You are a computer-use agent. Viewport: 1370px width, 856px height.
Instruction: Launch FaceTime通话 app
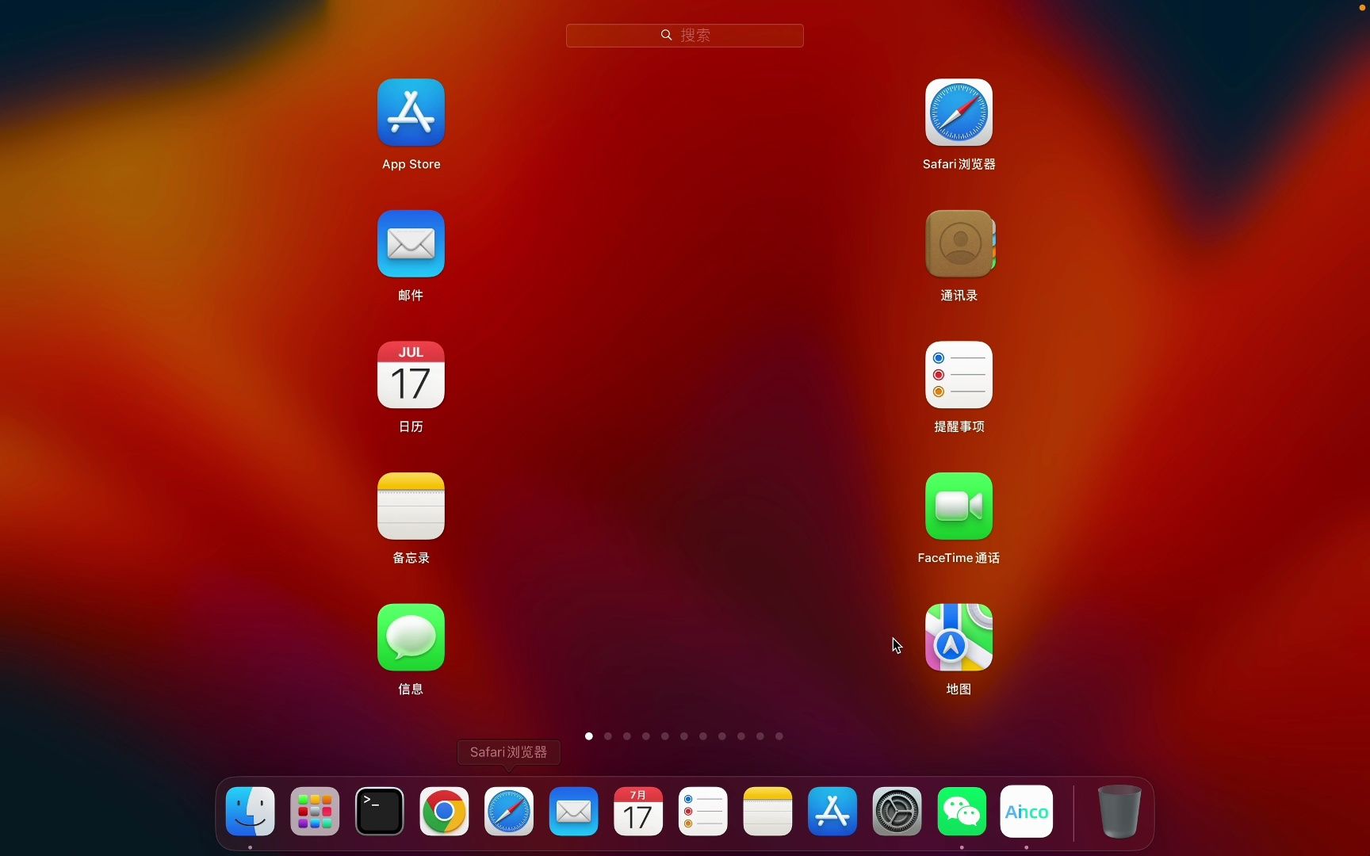click(x=959, y=506)
